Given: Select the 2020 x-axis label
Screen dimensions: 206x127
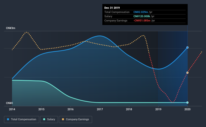Looking at the screenshot, I should click(187, 109).
